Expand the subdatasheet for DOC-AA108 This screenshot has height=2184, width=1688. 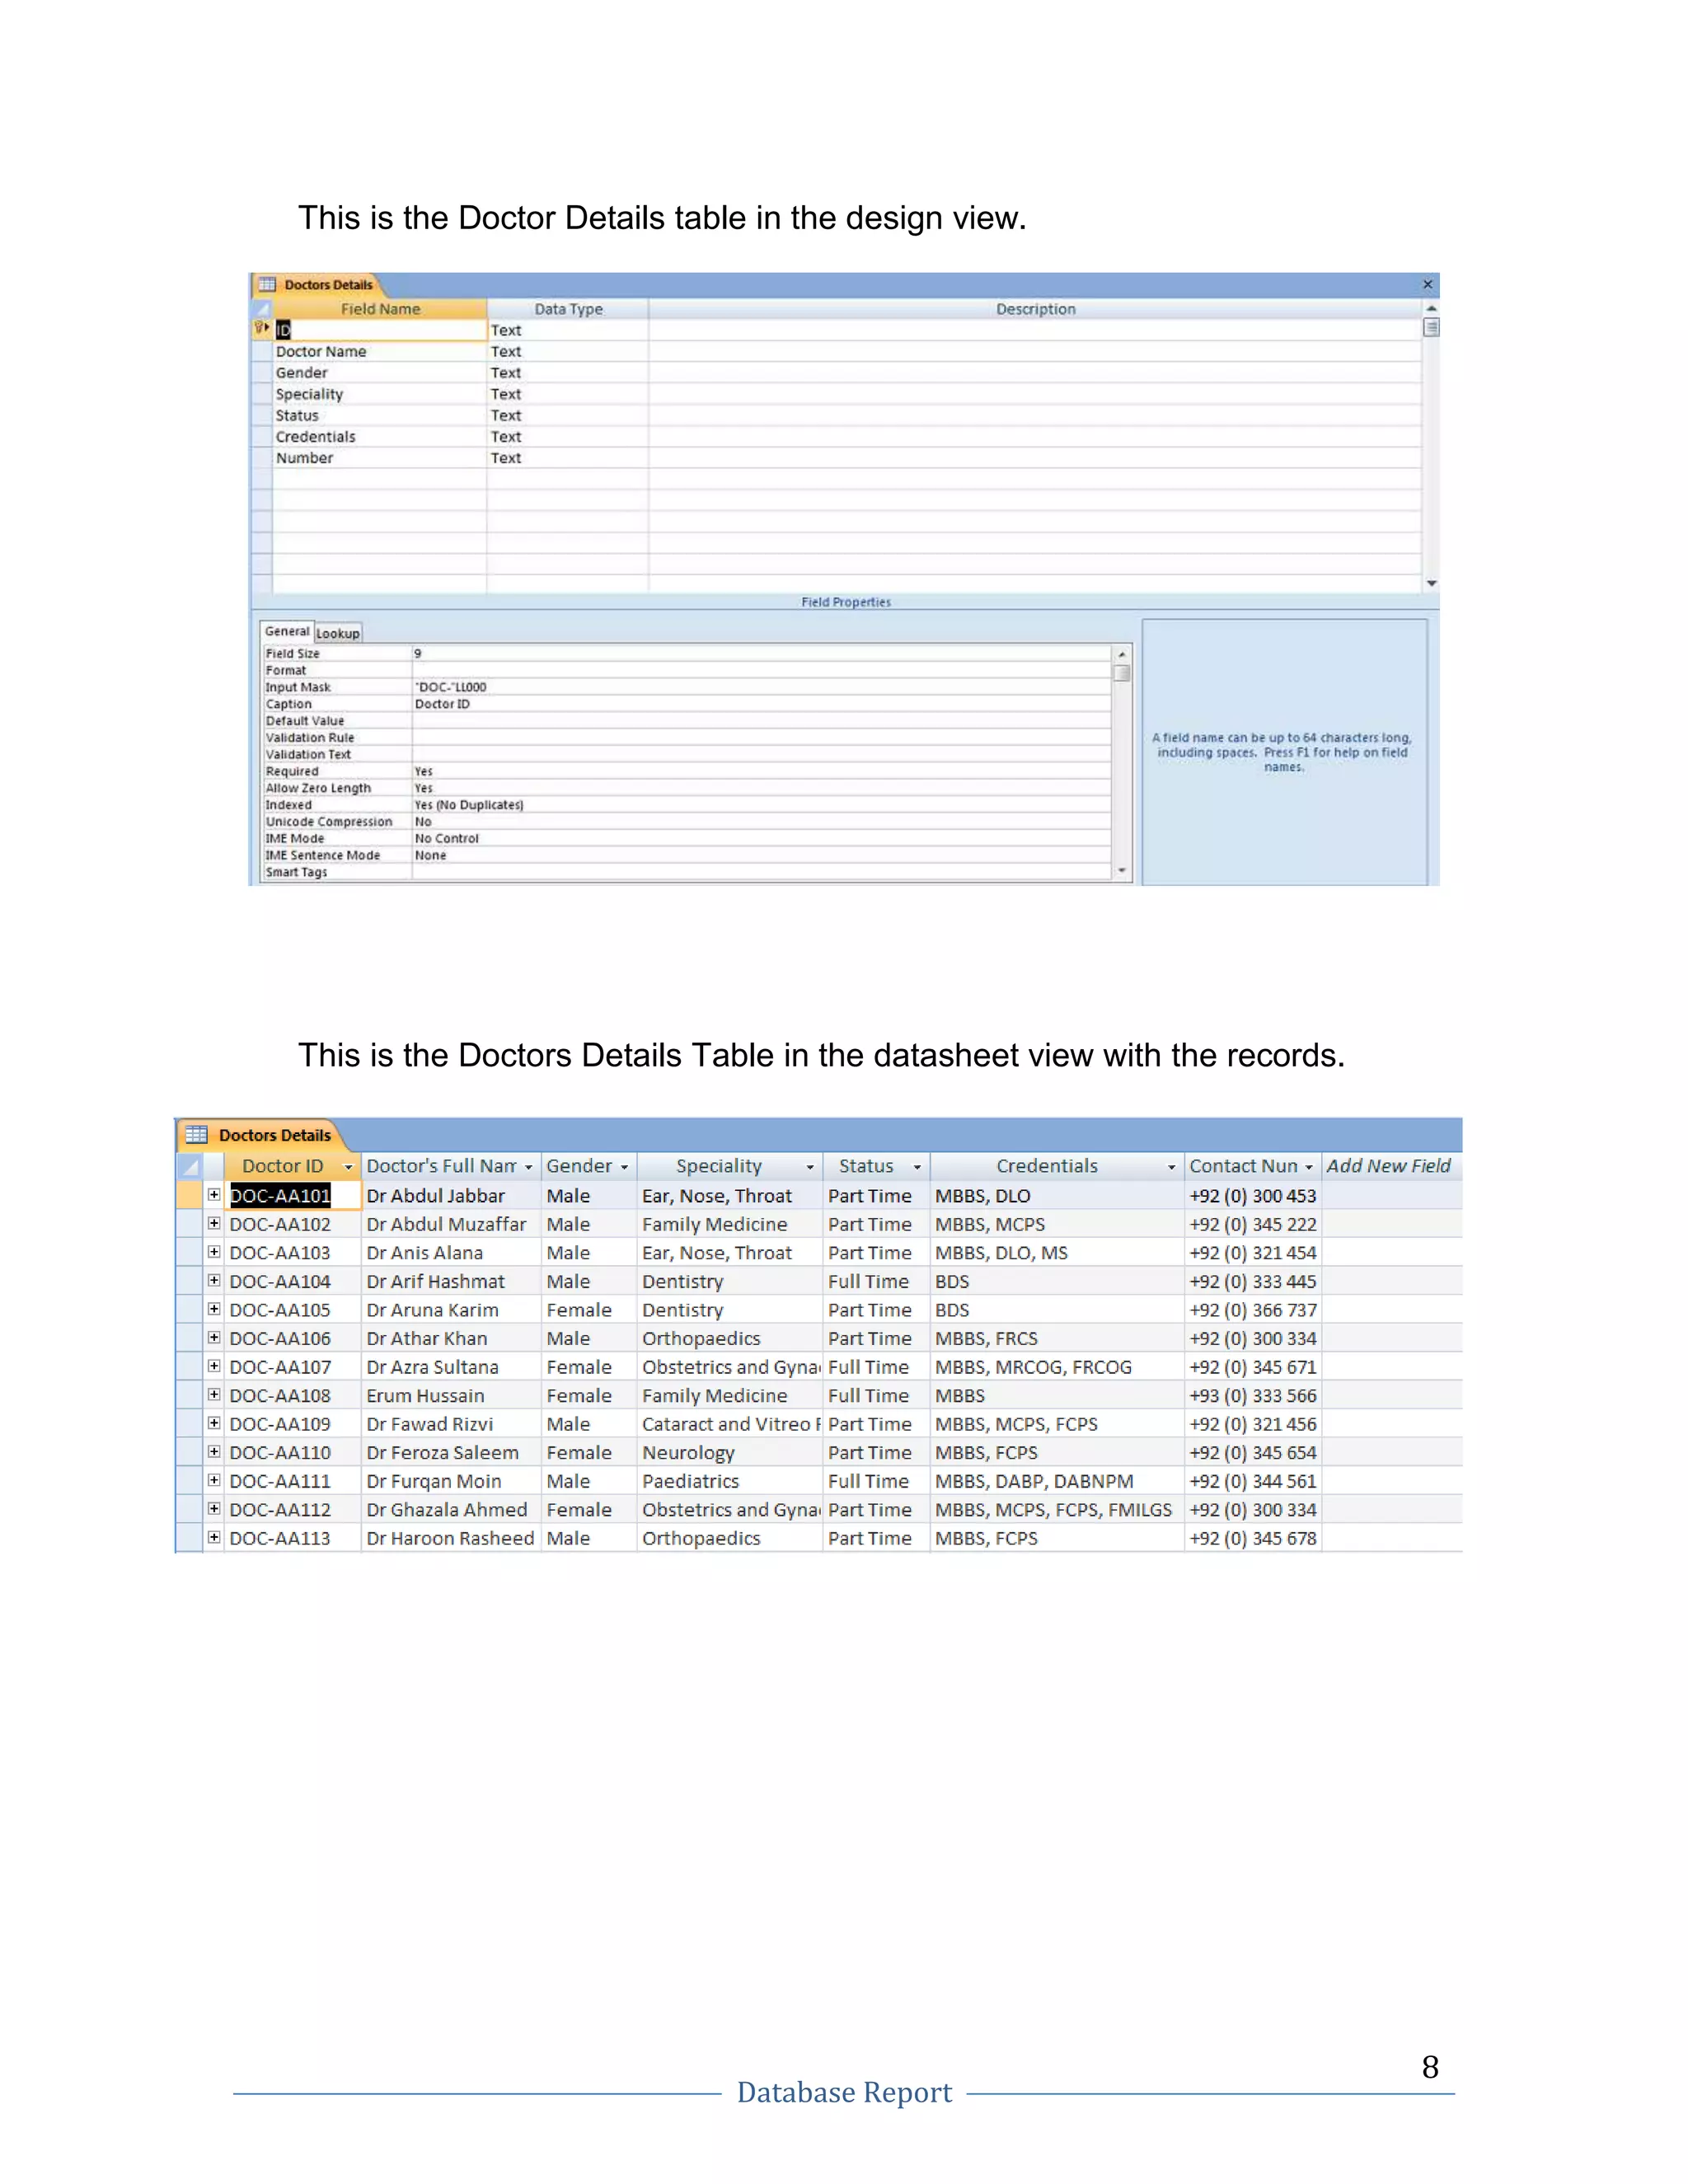[214, 1394]
